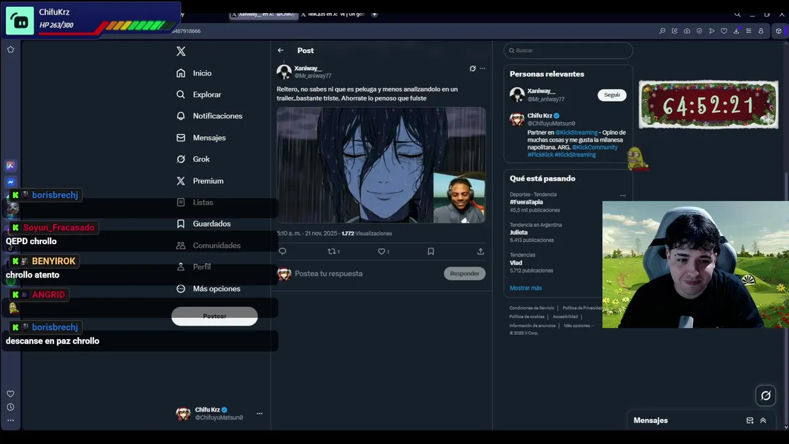
Task: Open the Easy Setup sliders icon
Action: tap(749, 31)
